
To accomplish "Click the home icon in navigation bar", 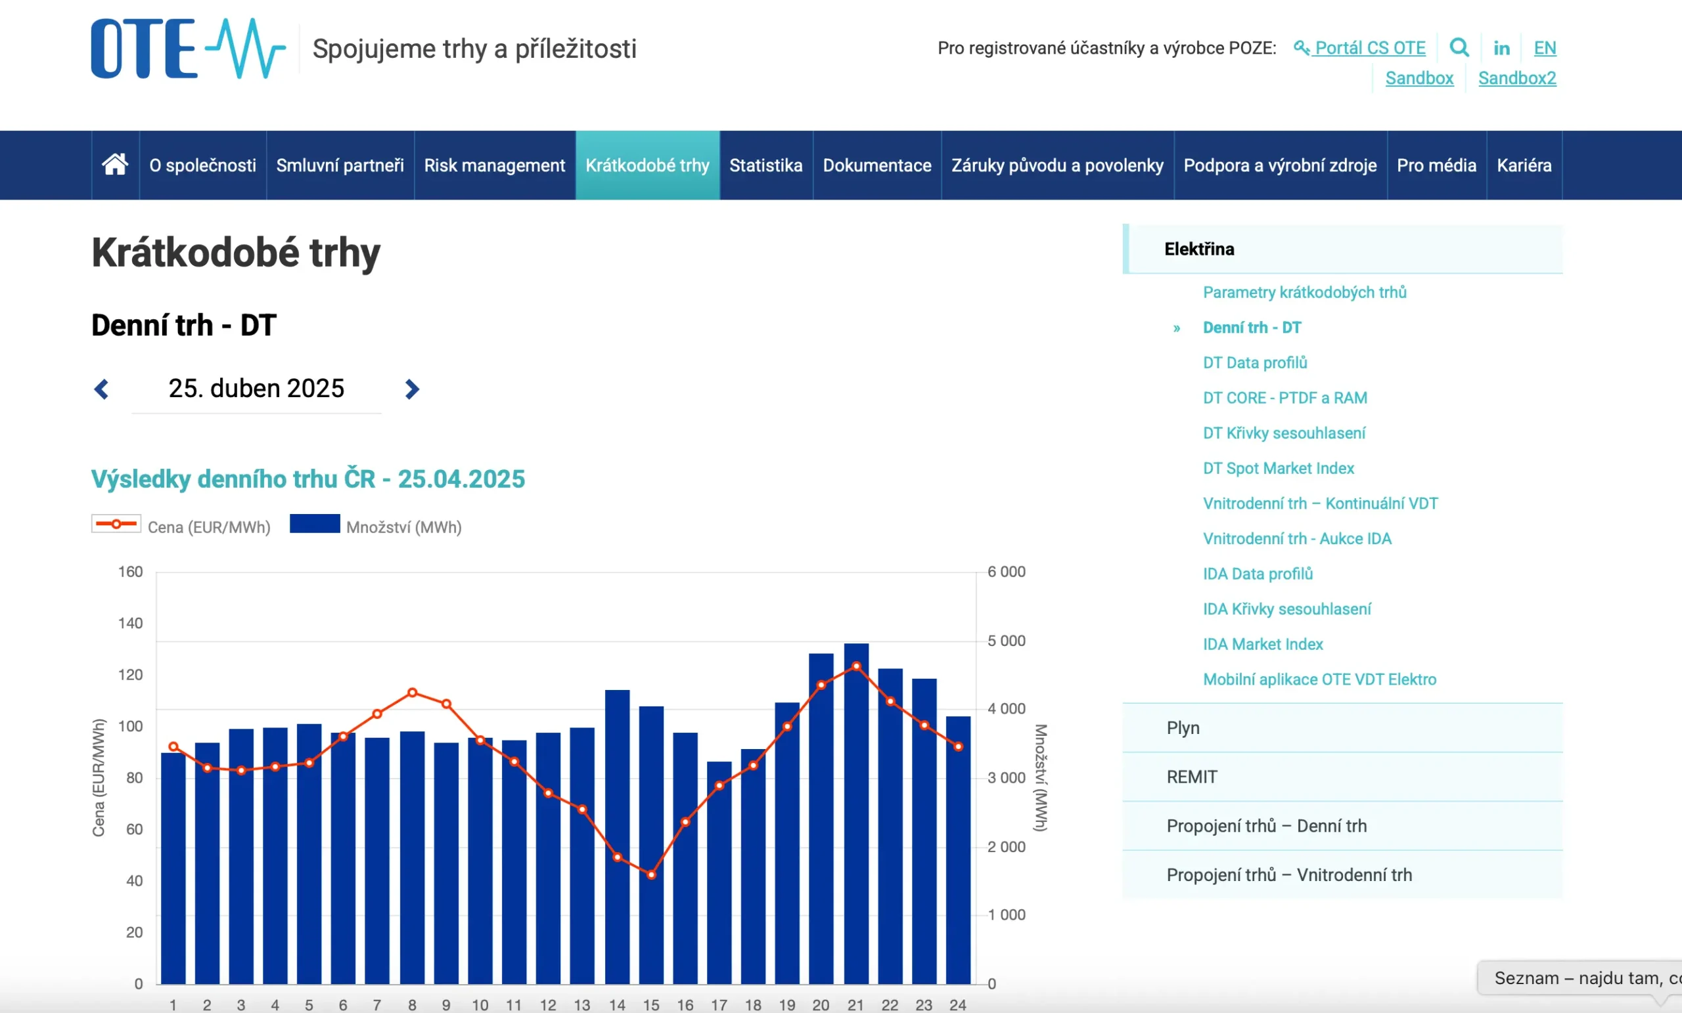I will pos(115,165).
